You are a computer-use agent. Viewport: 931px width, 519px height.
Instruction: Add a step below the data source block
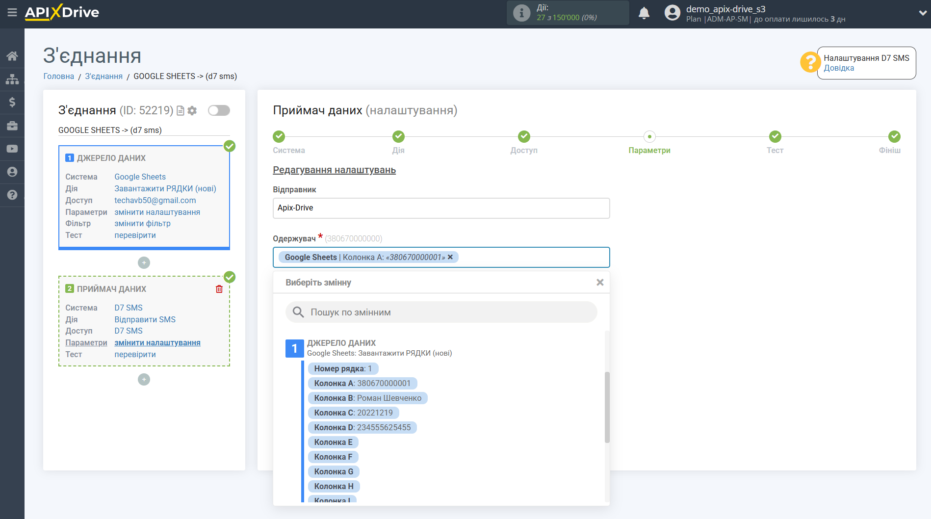pos(144,263)
